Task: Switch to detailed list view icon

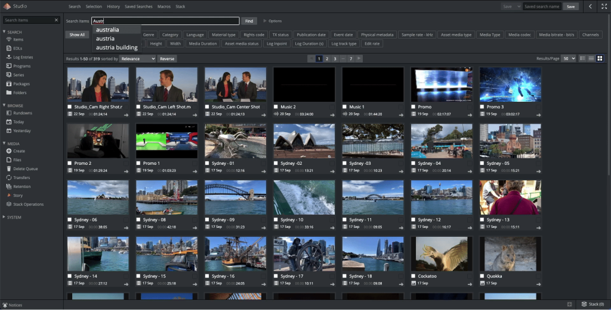Action: pyautogui.click(x=583, y=58)
